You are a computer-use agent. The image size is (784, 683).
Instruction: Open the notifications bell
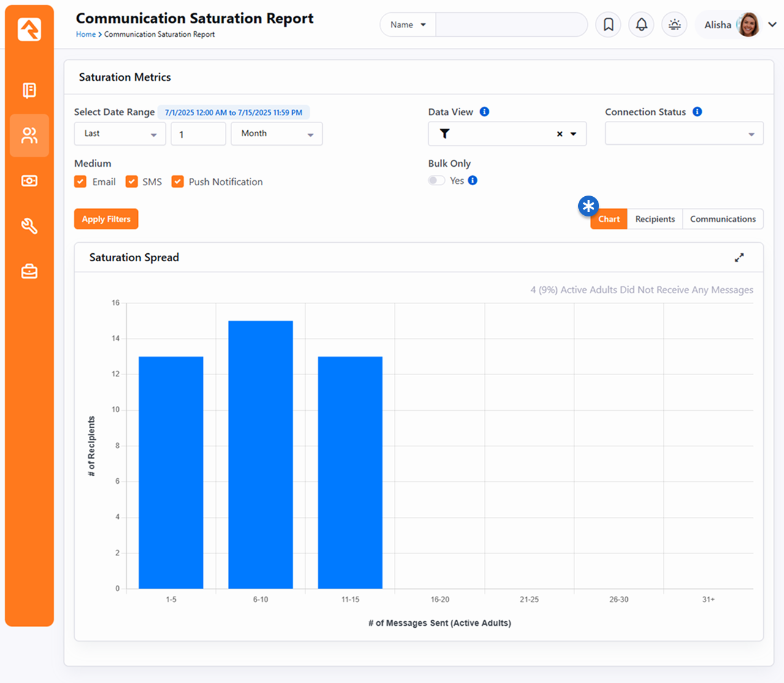tap(641, 25)
